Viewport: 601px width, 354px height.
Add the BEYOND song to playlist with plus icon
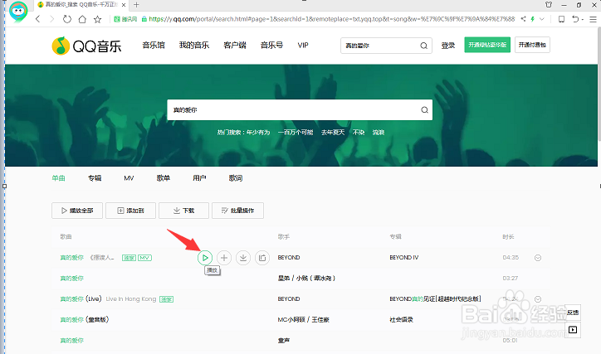click(x=224, y=258)
